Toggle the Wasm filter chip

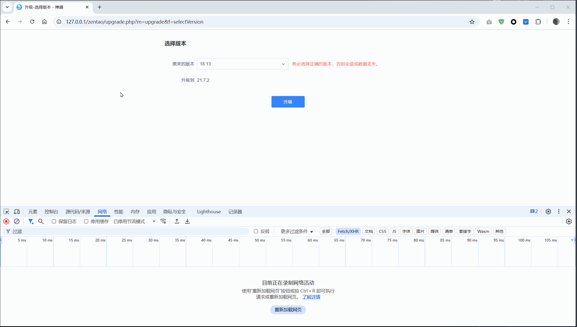[x=483, y=231]
